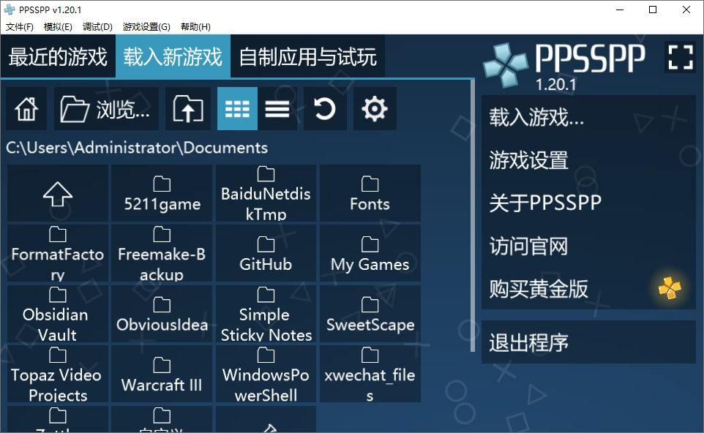Switch file listing to list view
This screenshot has height=433, width=704.
point(278,108)
